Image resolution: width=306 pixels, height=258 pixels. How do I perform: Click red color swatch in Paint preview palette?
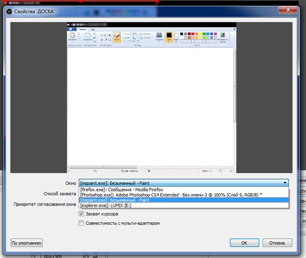(x=193, y=34)
